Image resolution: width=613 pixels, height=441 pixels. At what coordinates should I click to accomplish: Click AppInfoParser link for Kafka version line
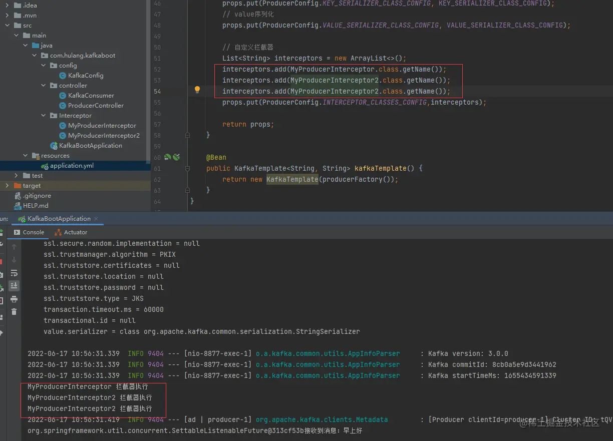tap(328, 353)
